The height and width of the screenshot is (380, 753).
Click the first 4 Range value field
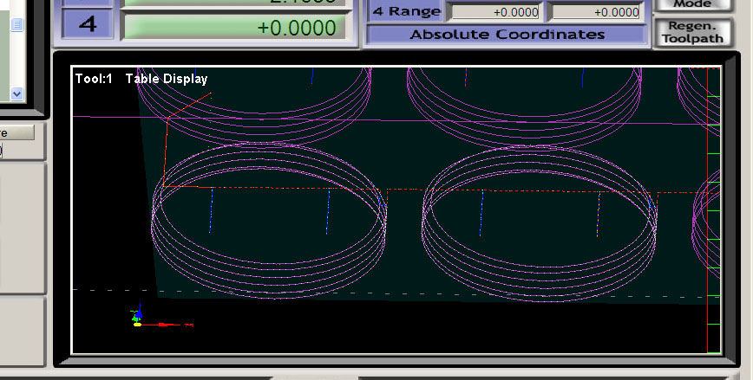pos(495,12)
